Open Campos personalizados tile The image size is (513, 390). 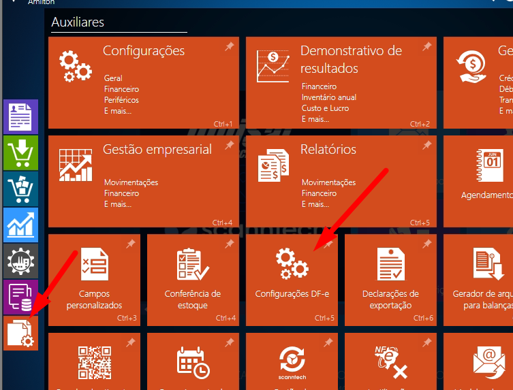(94, 280)
